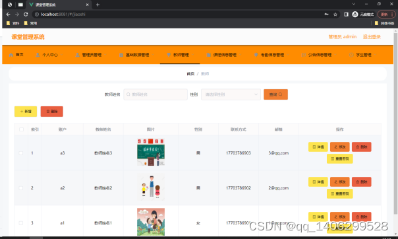Bookmark this page with the star icon

coord(335,15)
